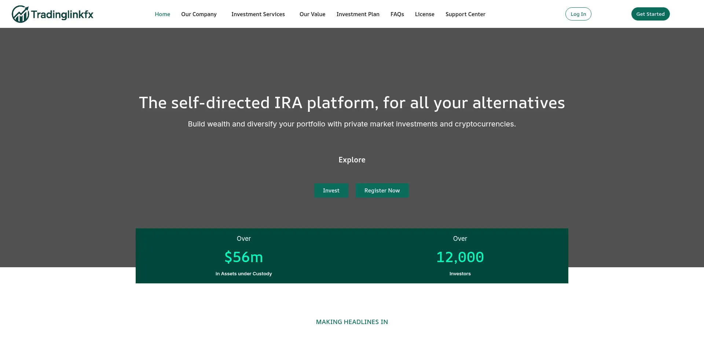704x364 pixels.
Task: Navigate to Support Center
Action: [465, 14]
